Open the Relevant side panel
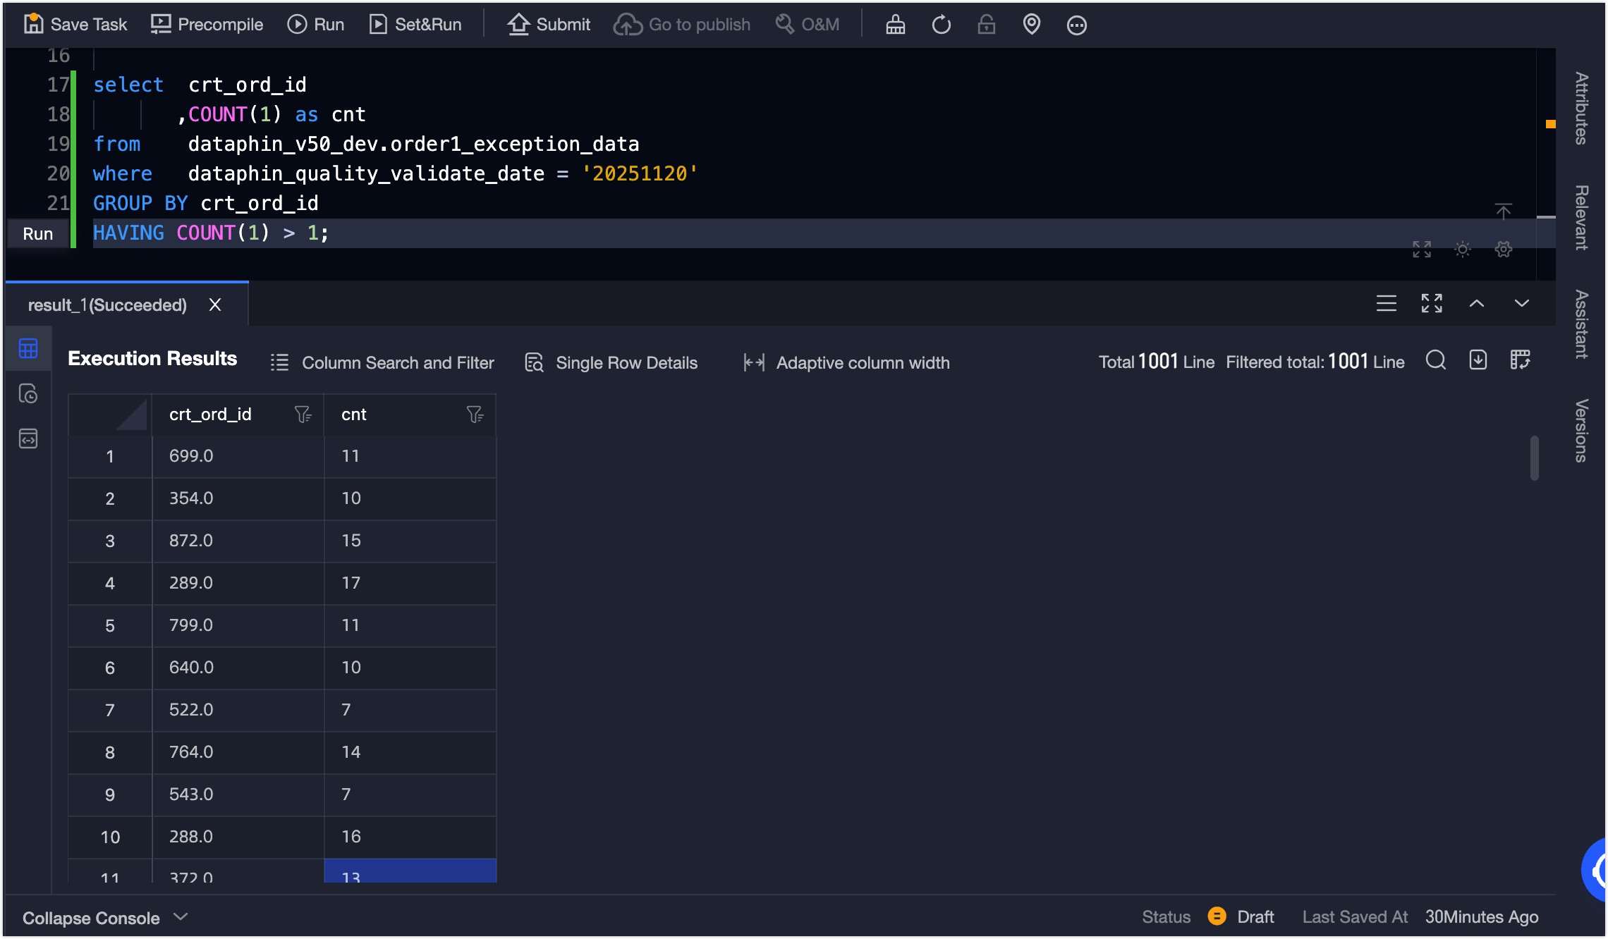 [x=1582, y=218]
